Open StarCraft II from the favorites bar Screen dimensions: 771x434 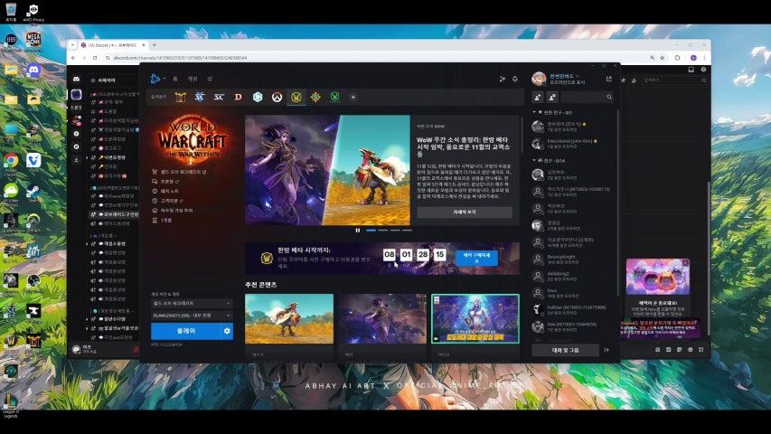click(x=200, y=97)
